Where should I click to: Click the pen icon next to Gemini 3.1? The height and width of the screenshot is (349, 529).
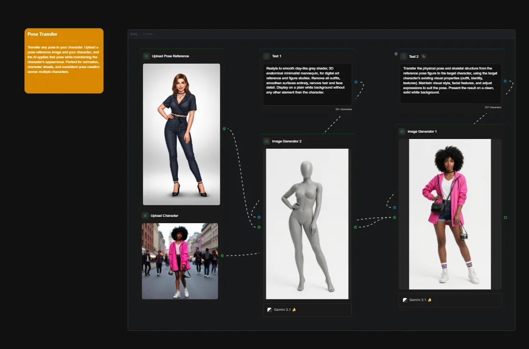[x=270, y=309]
